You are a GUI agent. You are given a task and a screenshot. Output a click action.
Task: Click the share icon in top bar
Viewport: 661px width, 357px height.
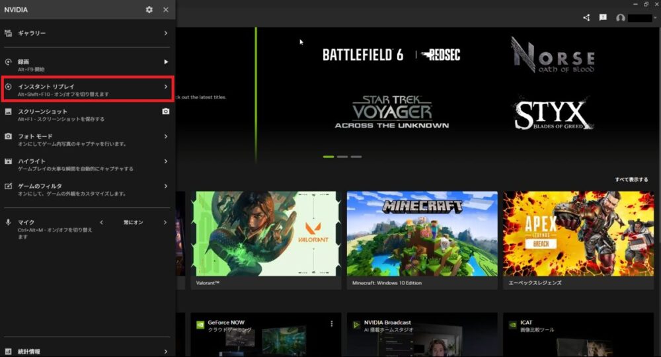(x=586, y=18)
